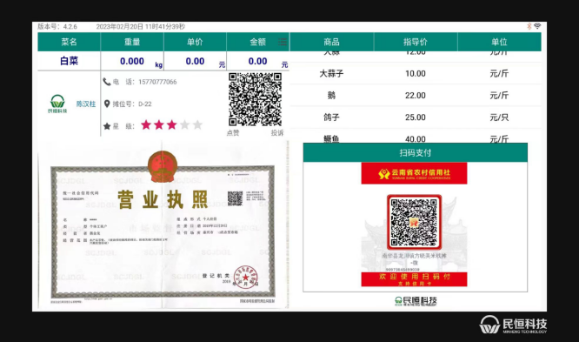Click the 点赞 like link

coord(233,133)
